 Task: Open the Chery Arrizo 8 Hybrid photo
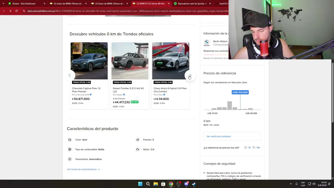(x=171, y=61)
